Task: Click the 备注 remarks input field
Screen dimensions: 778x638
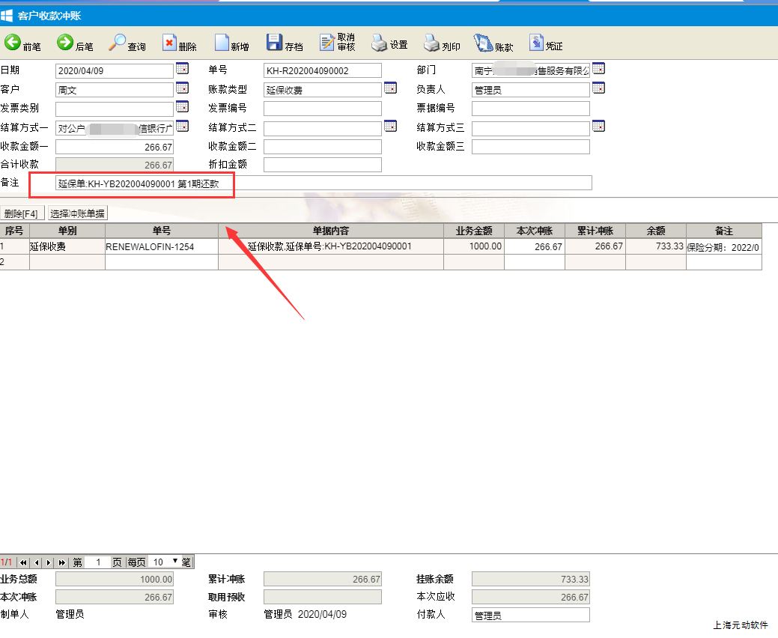Action: tap(323, 183)
